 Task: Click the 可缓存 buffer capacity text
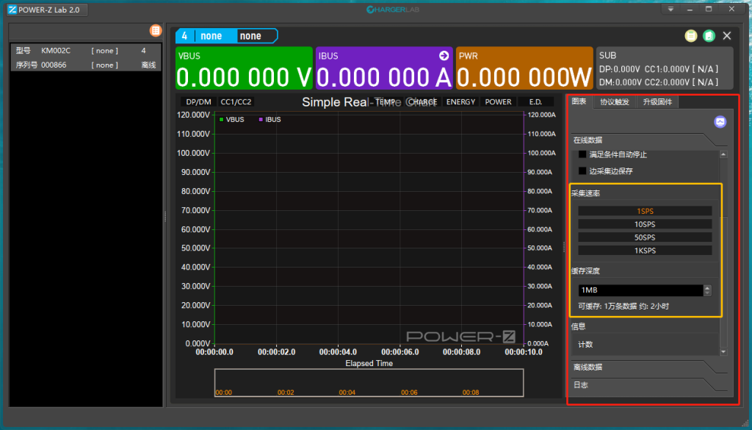tap(623, 307)
